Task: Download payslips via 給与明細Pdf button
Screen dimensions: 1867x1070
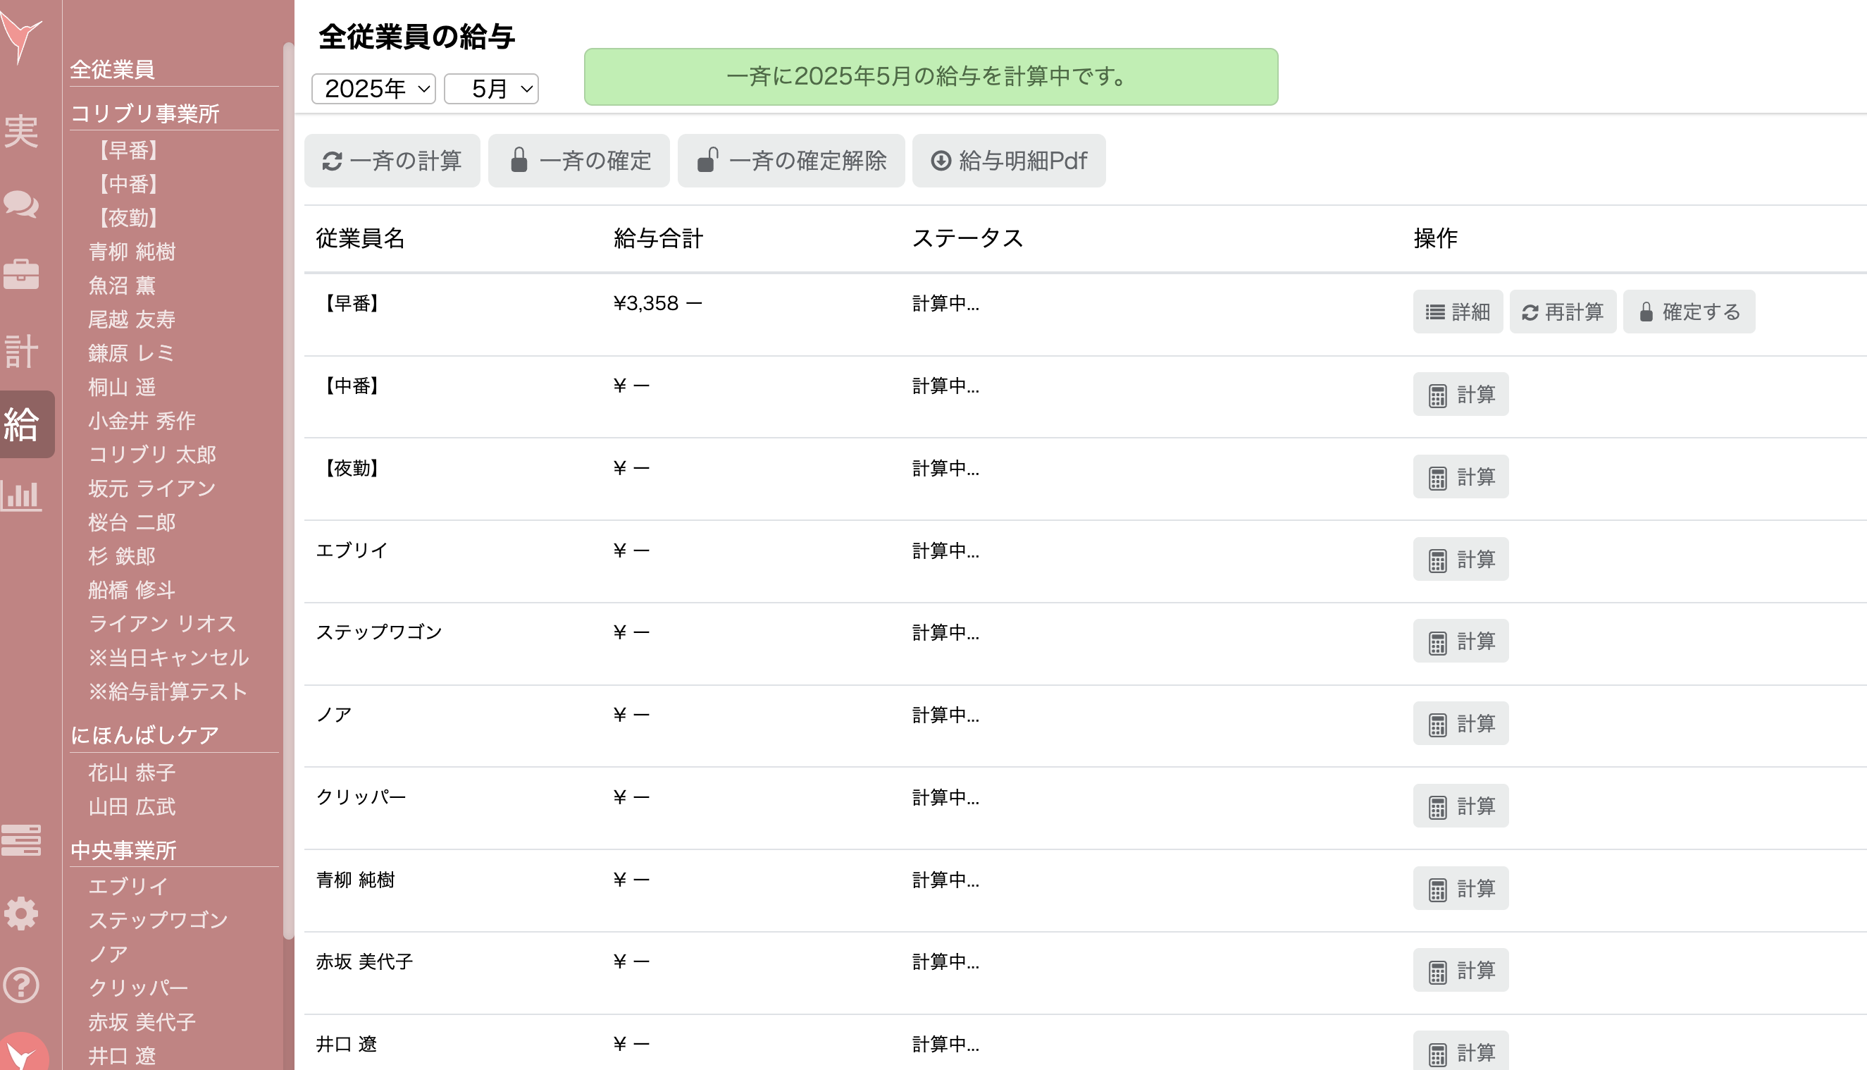Action: (1009, 161)
